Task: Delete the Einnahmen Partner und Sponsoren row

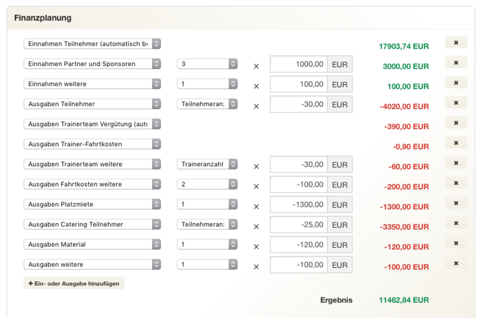Action: point(456,63)
